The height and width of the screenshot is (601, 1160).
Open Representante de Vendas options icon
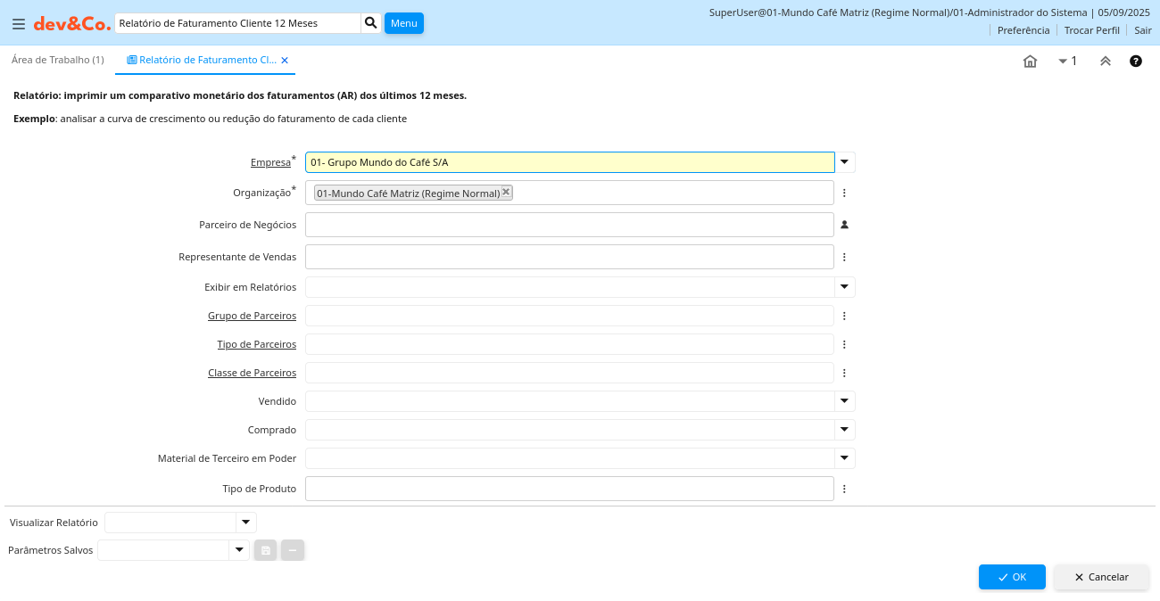click(x=844, y=257)
